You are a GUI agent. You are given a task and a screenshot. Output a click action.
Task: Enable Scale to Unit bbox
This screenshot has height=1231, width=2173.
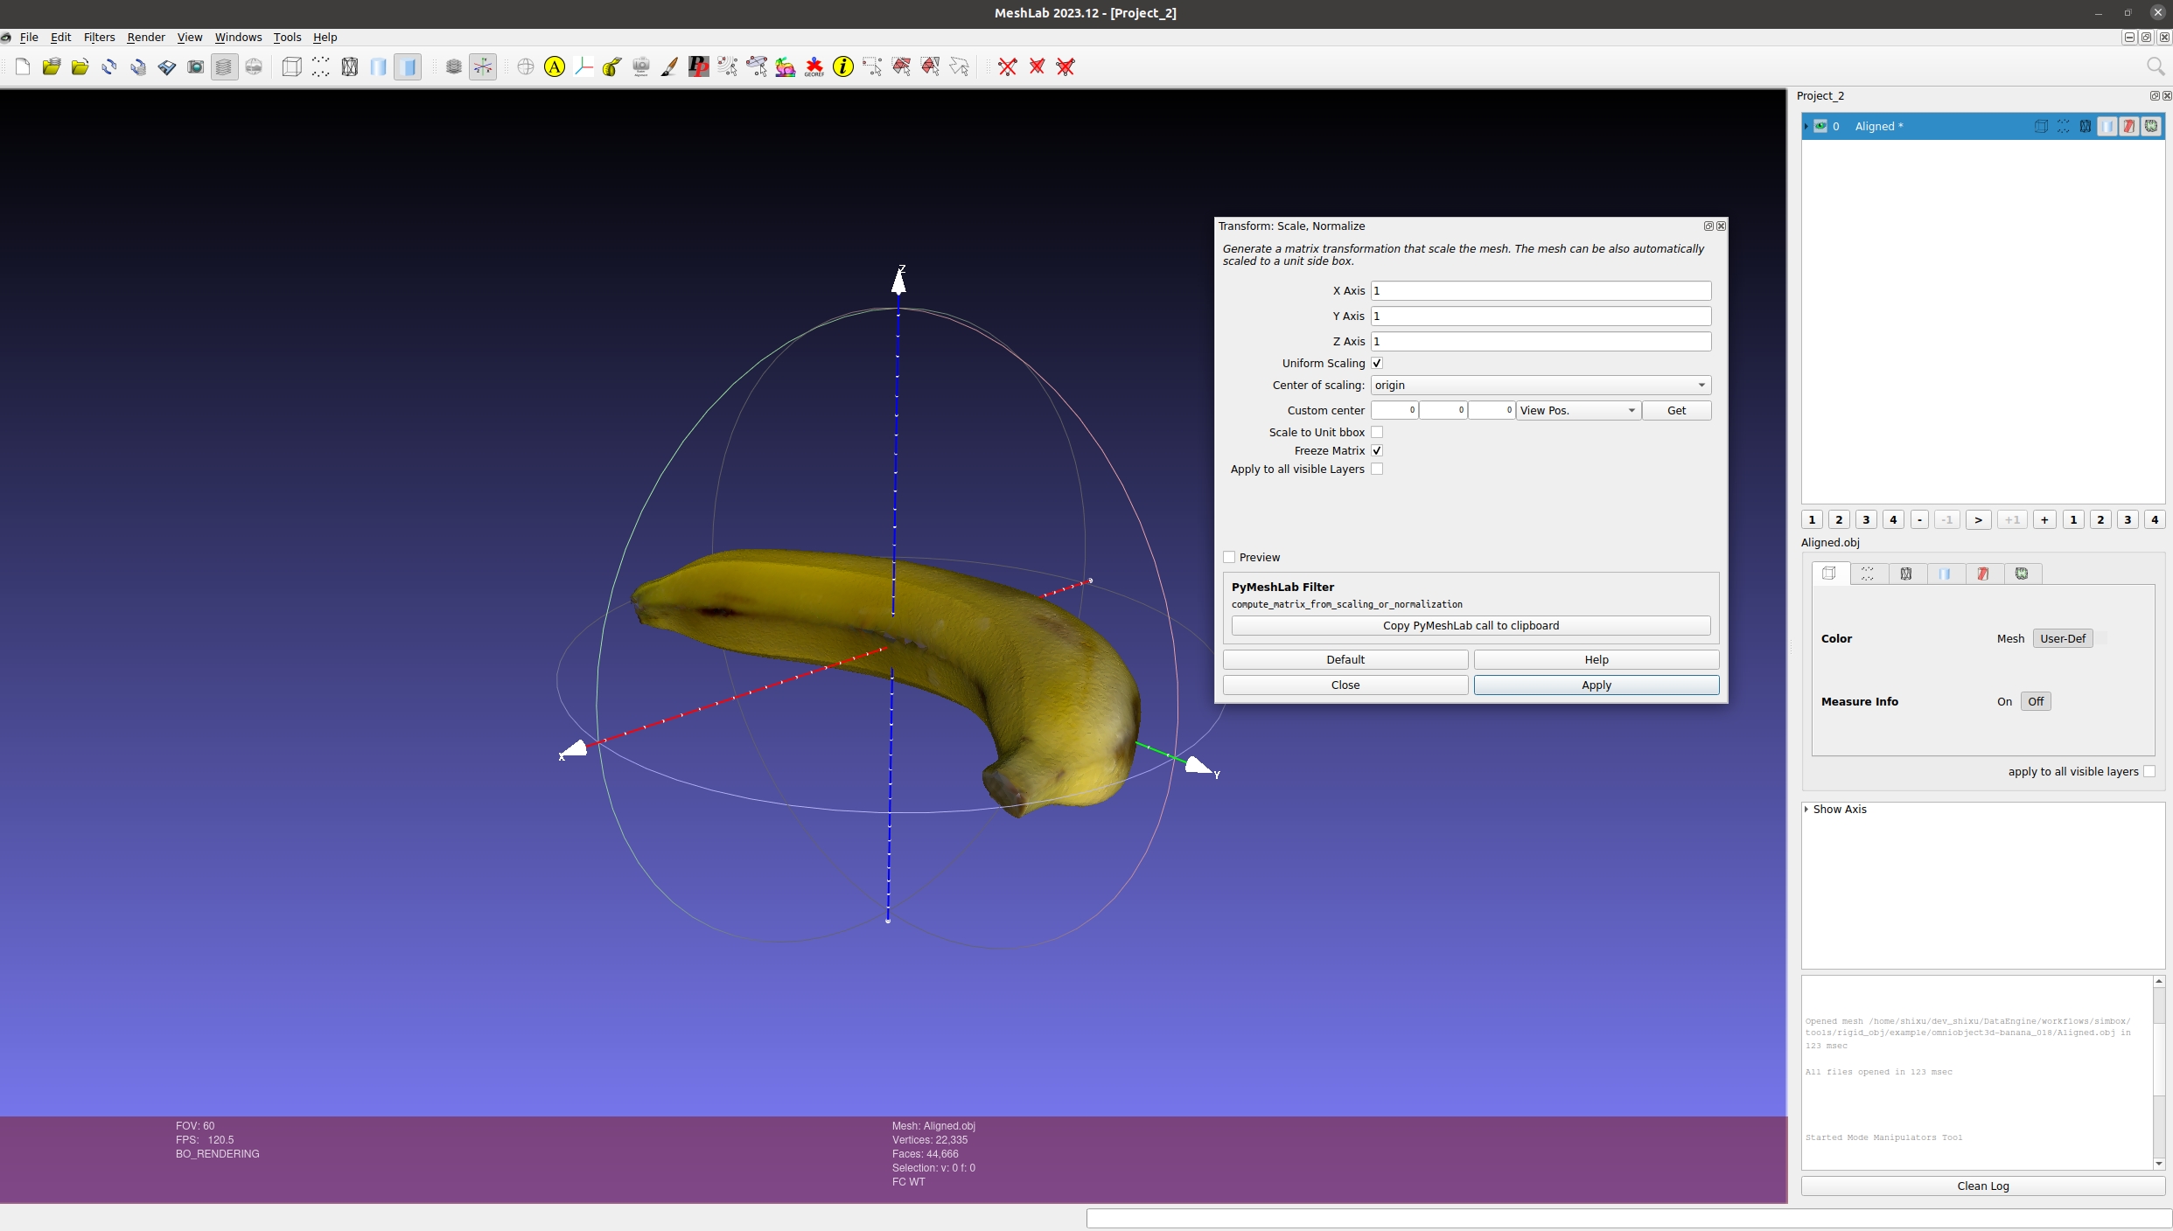[x=1377, y=432]
